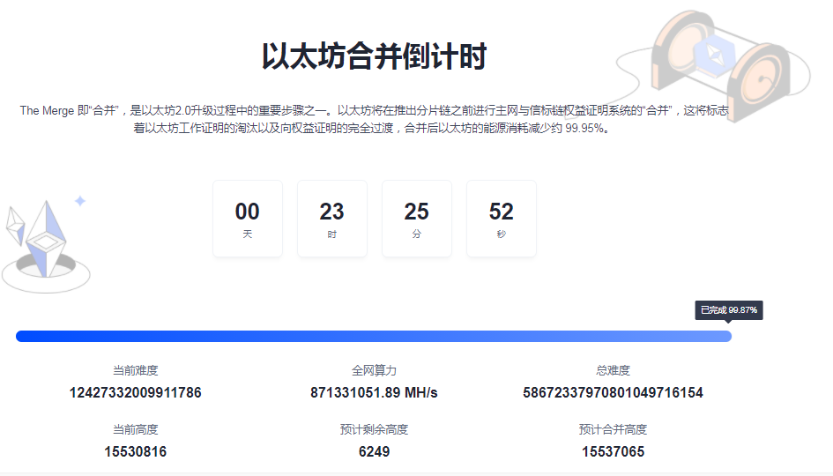This screenshot has height=476, width=833.
Task: Select estimated merge height value 15537065
Action: 613,451
